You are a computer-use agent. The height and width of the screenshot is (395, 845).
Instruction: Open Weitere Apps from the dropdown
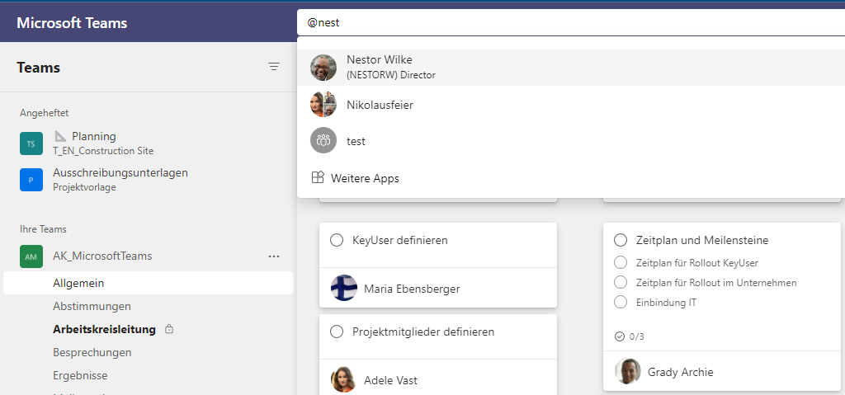[365, 178]
